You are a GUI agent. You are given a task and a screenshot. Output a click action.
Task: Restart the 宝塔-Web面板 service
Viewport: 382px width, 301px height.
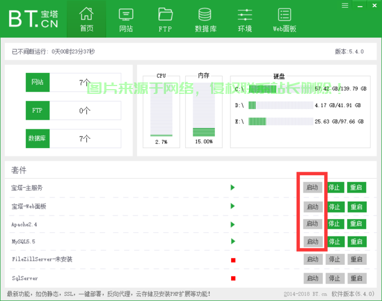(x=357, y=206)
